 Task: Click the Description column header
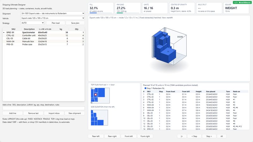pyautogui.click(x=29, y=29)
